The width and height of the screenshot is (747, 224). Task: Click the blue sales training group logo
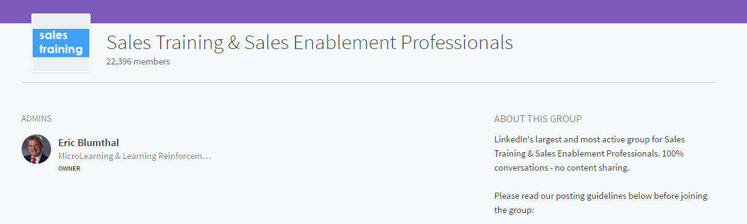click(61, 43)
